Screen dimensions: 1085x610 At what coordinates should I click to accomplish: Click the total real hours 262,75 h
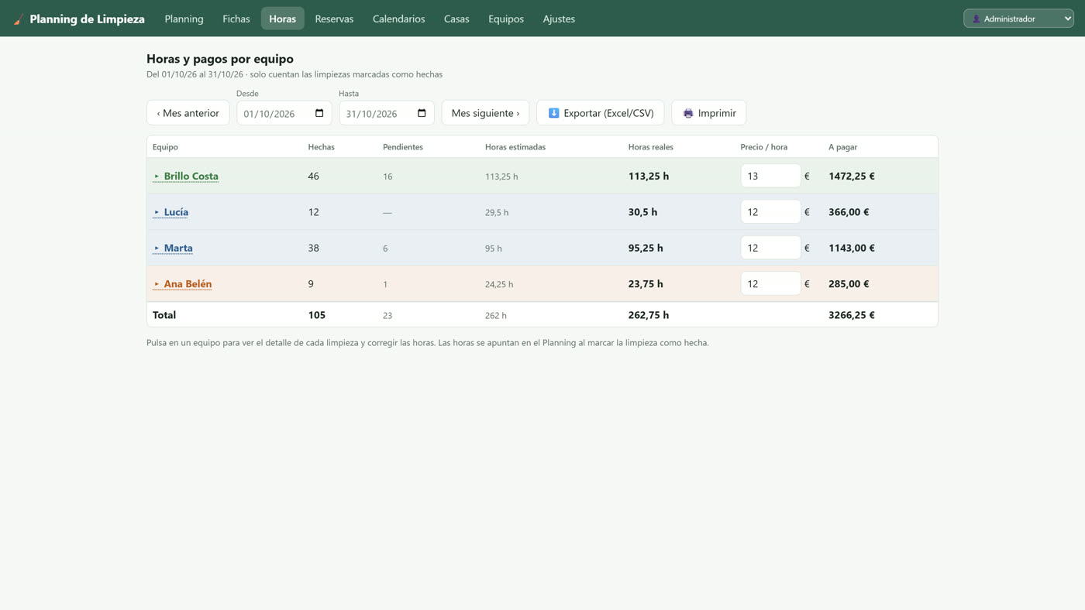[649, 315]
